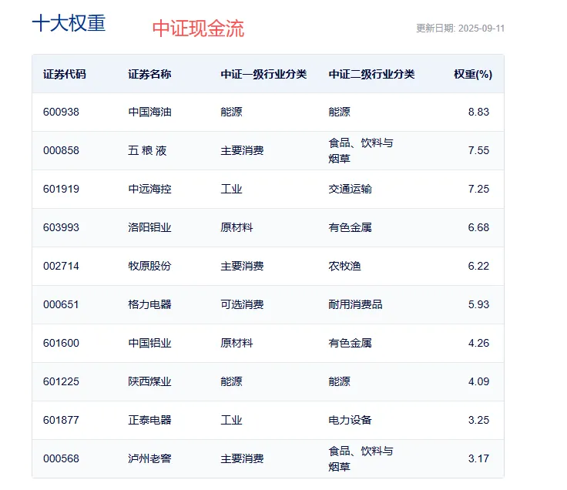Screen dimensions: 567x490
Task: Click the 农牧渔 industry cell
Action: tap(344, 266)
